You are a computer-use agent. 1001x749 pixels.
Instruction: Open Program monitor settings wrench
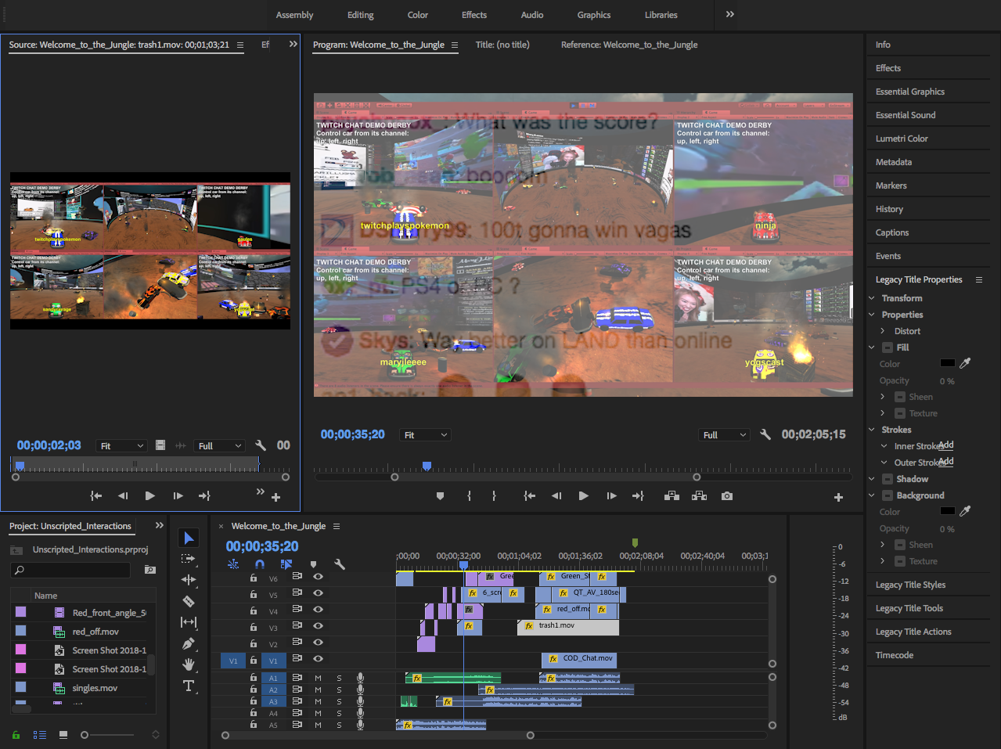[x=765, y=434]
